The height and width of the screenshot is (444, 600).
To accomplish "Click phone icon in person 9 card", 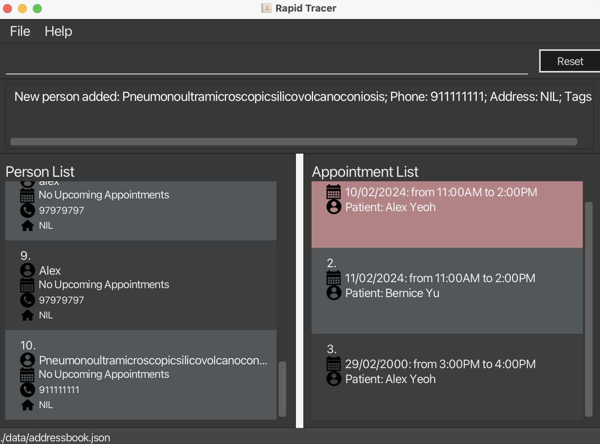I will pyautogui.click(x=28, y=300).
